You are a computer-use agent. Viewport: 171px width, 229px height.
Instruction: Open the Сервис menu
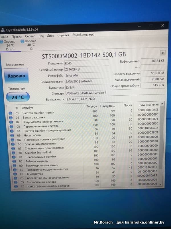point(30,36)
